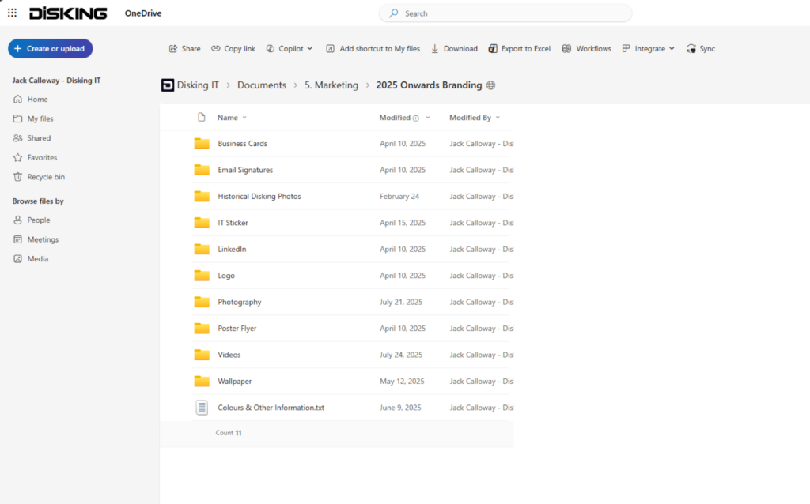810x504 pixels.
Task: Navigate to 5. Marketing breadcrumb
Action: pyautogui.click(x=331, y=85)
